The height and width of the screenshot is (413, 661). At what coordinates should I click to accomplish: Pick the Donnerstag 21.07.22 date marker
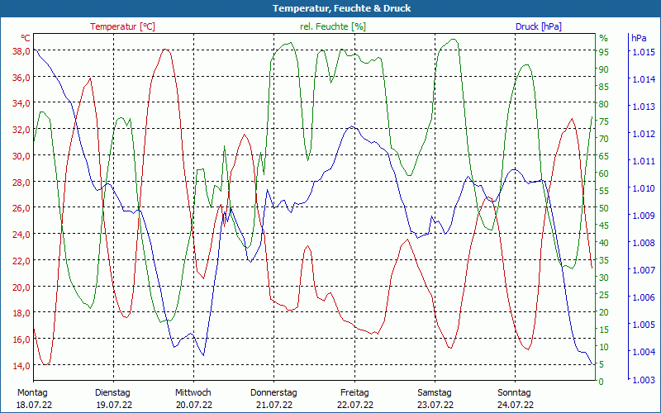pyautogui.click(x=273, y=398)
